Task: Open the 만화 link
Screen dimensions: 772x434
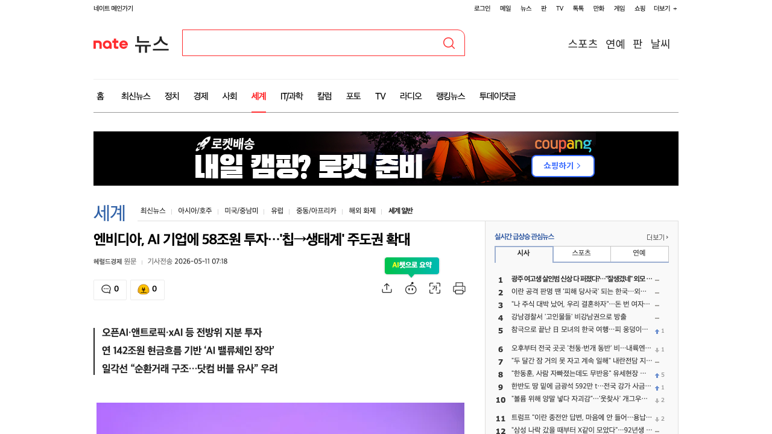Action: pos(599,8)
